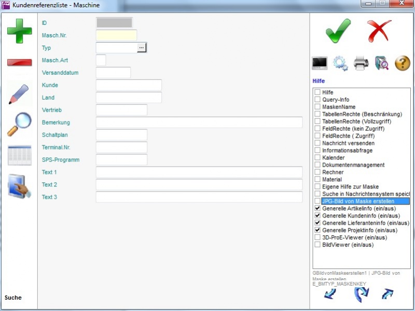The width and height of the screenshot is (415, 311).
Task: Click the Masch.Nr. input field
Action: click(116, 35)
